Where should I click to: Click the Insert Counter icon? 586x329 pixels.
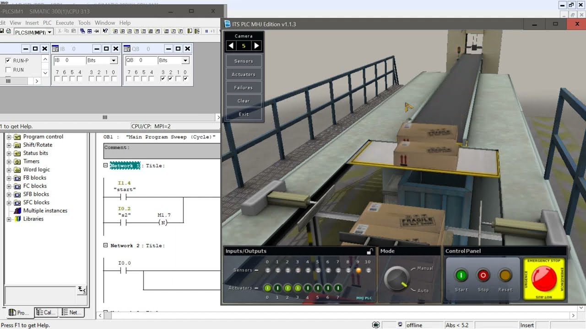tap(144, 31)
